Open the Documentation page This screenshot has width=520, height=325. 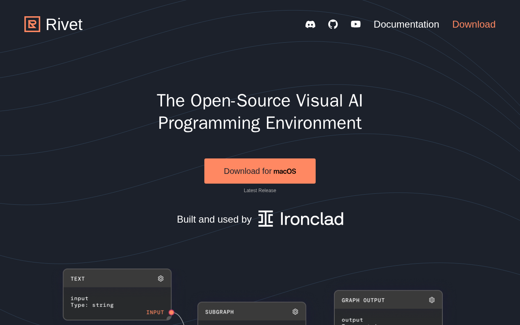point(406,24)
